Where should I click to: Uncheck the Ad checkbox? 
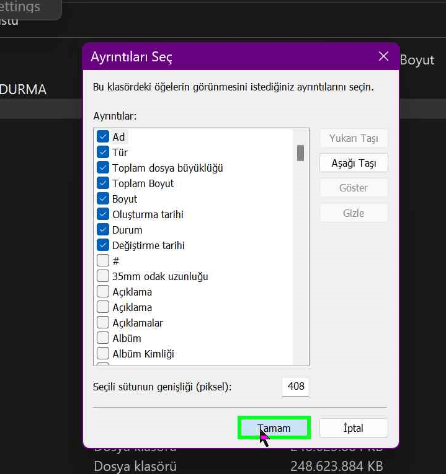coord(103,137)
